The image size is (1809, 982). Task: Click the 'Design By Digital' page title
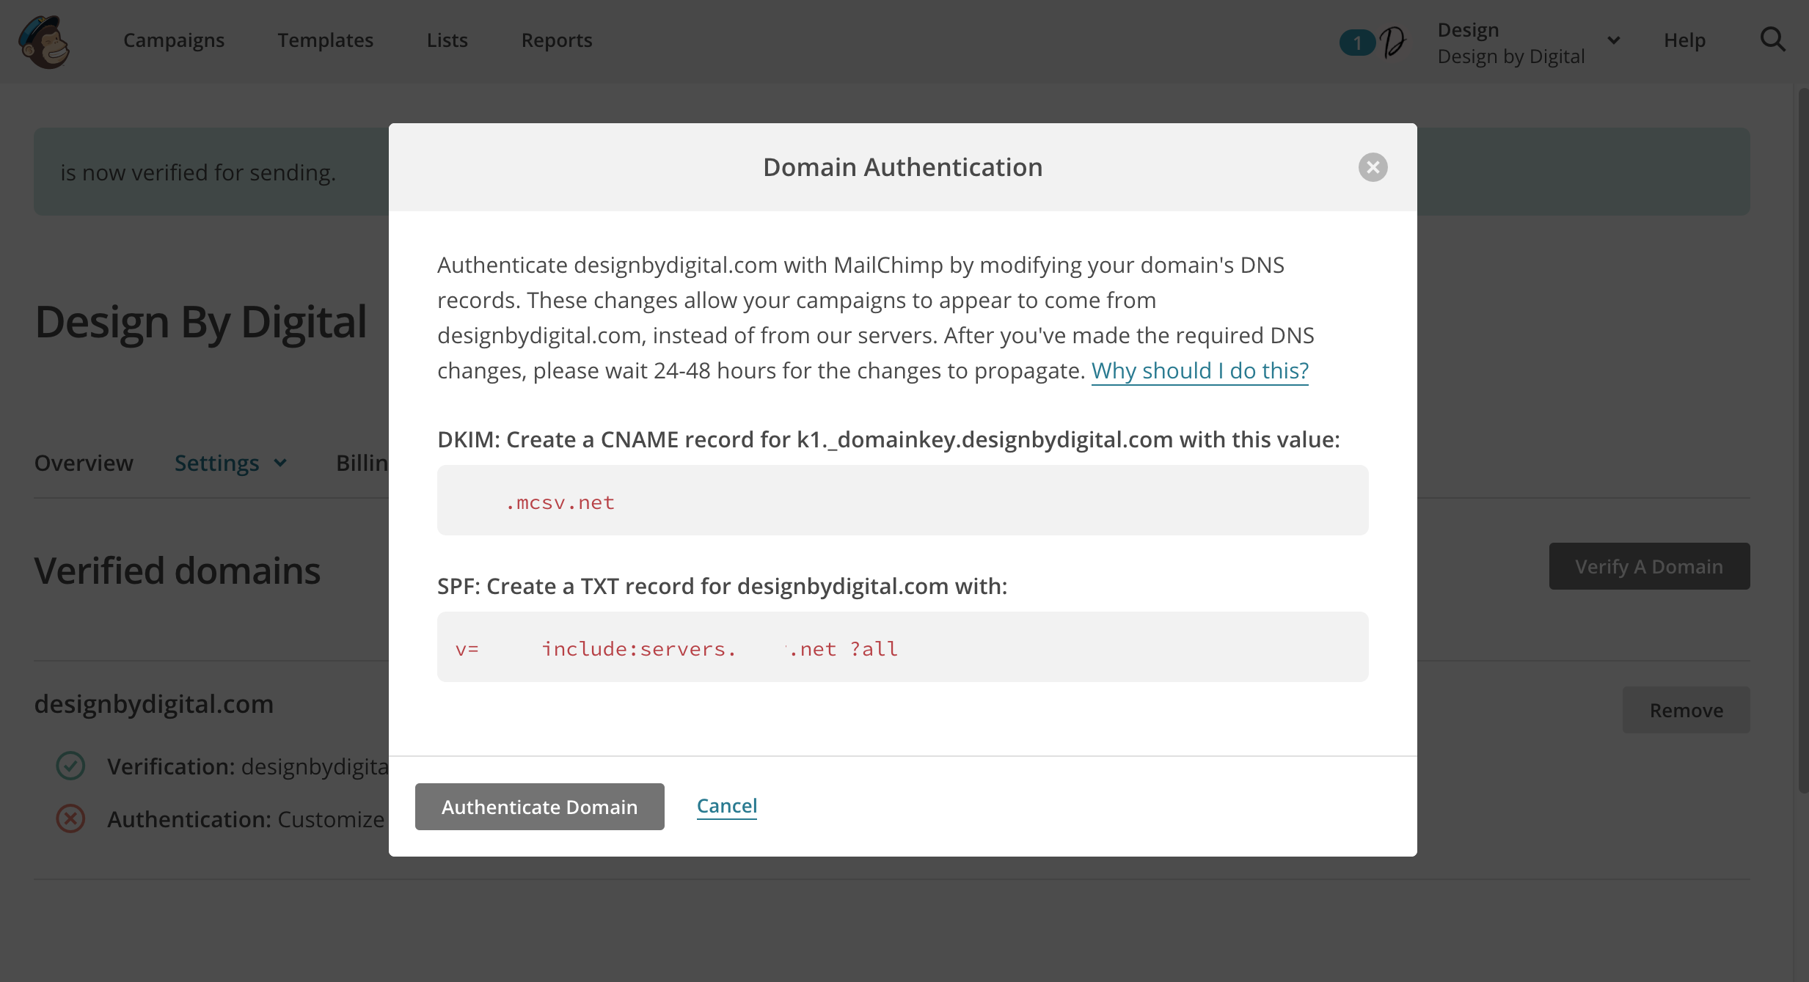click(201, 322)
